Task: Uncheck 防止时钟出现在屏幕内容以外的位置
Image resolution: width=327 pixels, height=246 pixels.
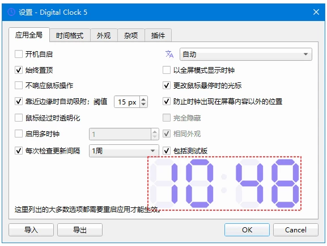Action: 167,101
